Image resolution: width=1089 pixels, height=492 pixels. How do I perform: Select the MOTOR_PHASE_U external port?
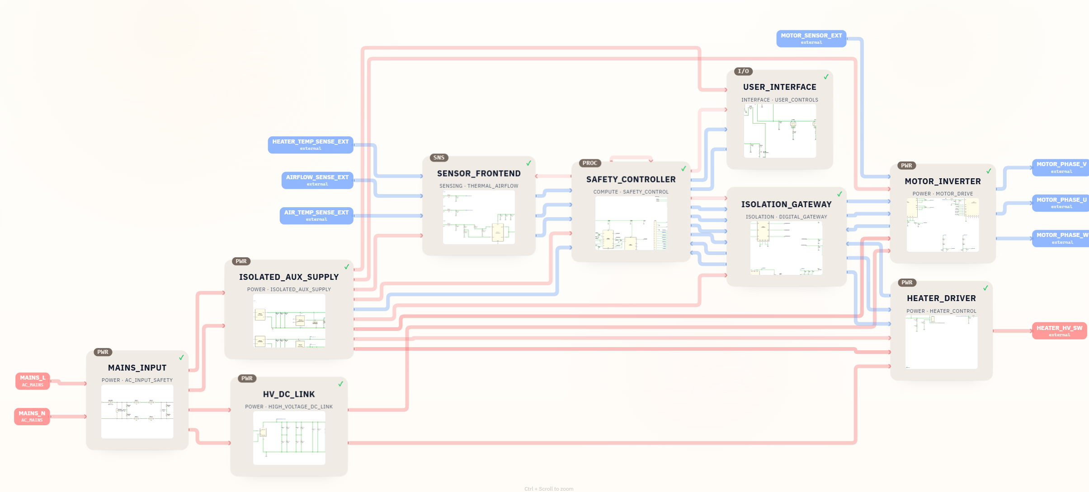tap(1061, 203)
